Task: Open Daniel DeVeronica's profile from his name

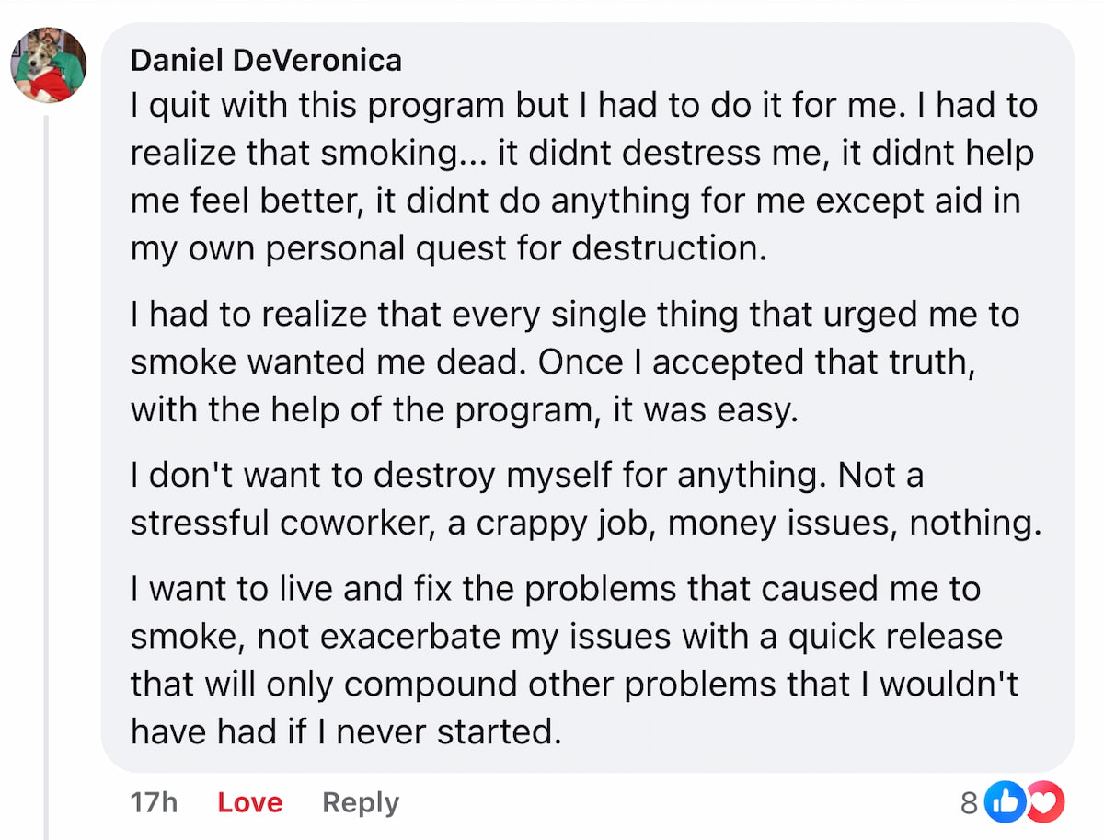Action: coord(267,59)
